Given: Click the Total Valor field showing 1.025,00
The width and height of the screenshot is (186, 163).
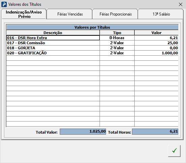Looking at the screenshot, I should pyautogui.click(x=83, y=132).
